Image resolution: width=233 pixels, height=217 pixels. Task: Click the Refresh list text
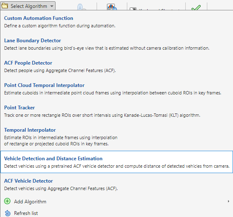tap(26, 213)
